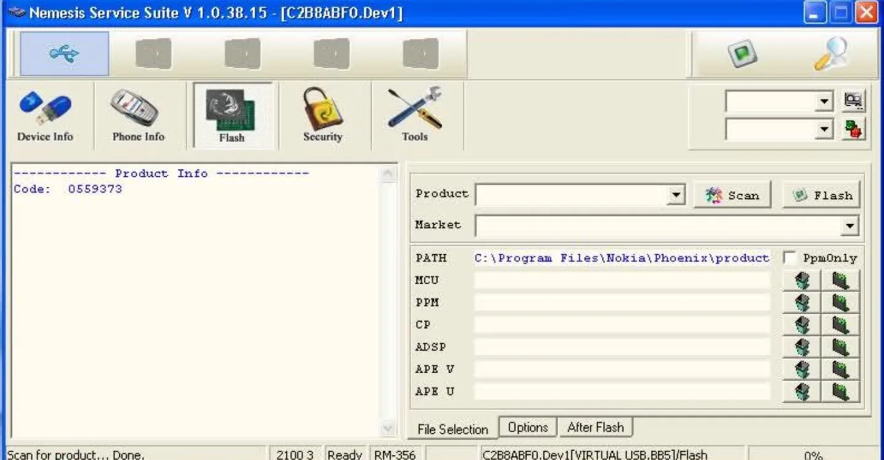The width and height of the screenshot is (884, 460).
Task: Click the APE V file path field
Action: pyautogui.click(x=622, y=369)
